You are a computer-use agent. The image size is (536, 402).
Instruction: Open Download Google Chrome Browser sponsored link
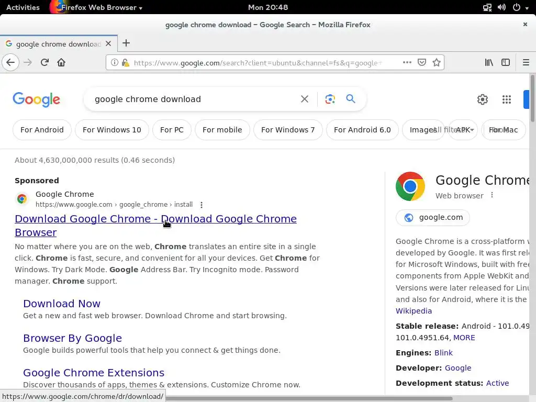click(155, 226)
